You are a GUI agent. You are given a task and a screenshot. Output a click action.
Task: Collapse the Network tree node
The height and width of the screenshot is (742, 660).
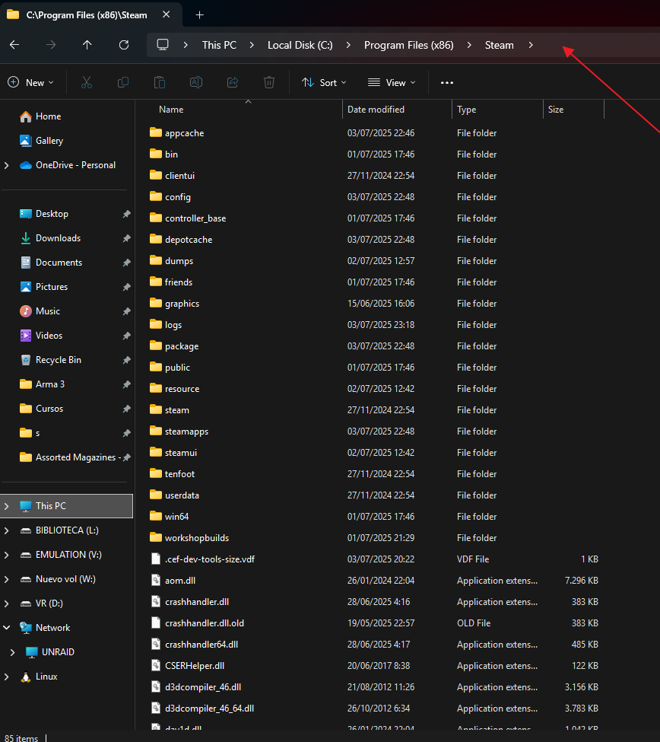coord(7,628)
